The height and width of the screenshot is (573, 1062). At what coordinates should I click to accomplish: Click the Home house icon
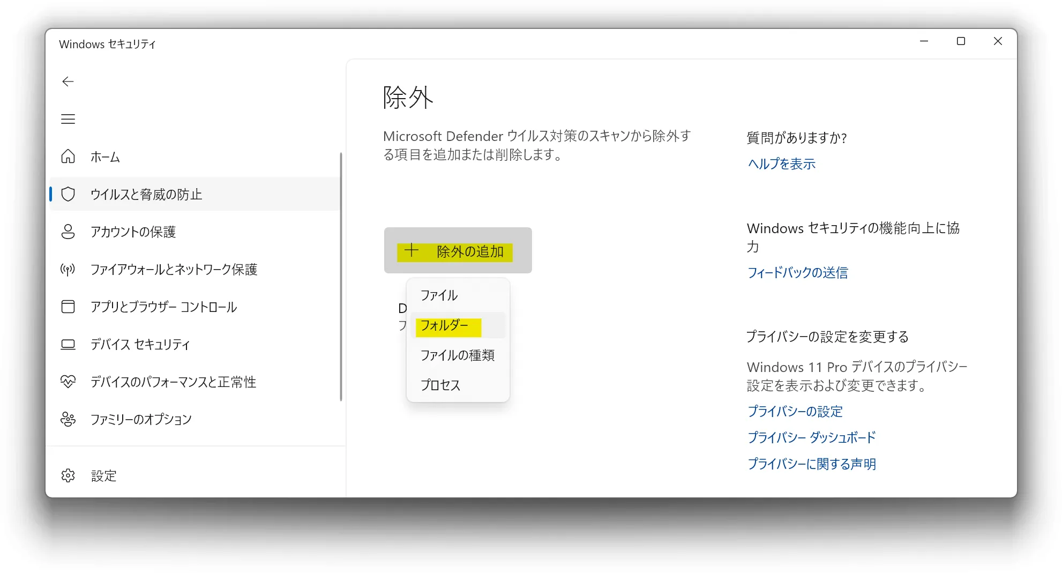point(68,157)
